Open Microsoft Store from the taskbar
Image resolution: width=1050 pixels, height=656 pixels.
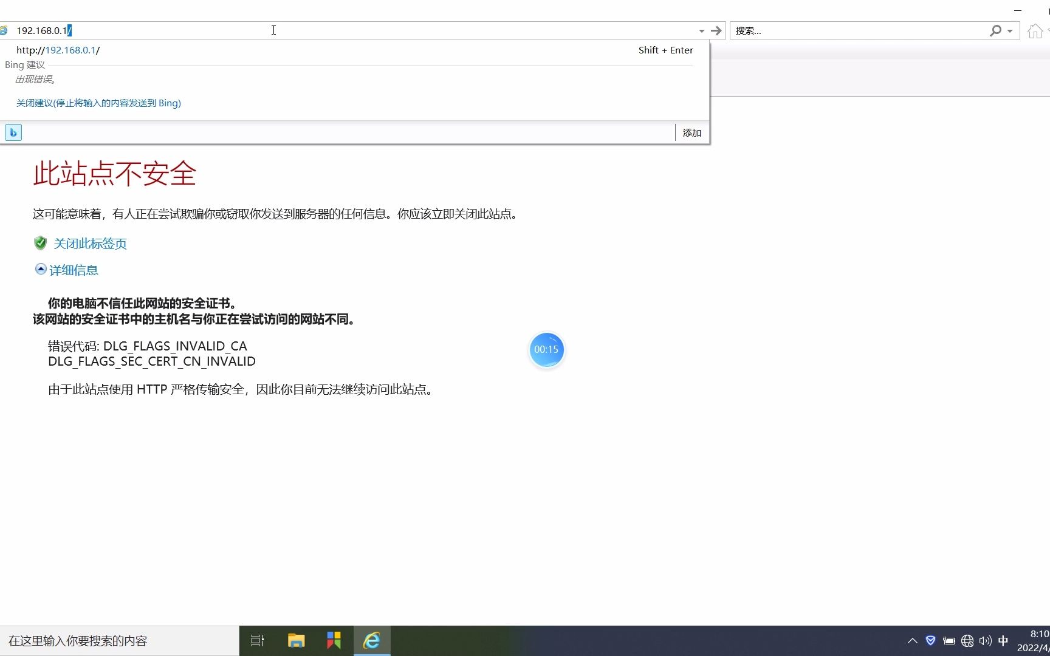point(333,640)
